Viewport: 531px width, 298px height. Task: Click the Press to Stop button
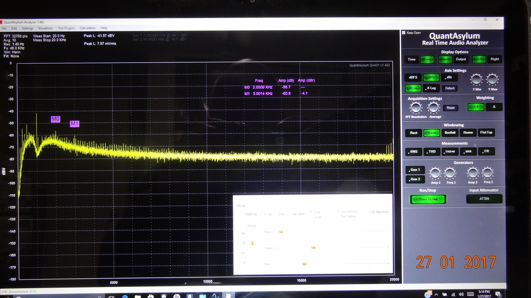[428, 199]
